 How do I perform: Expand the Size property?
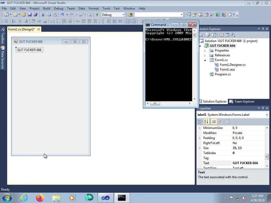tap(200, 148)
